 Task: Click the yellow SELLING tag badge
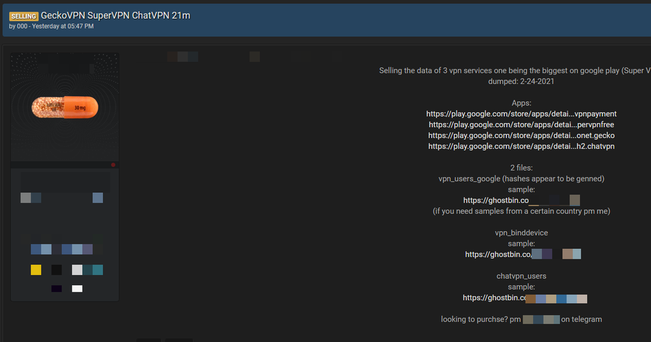pyautogui.click(x=23, y=16)
